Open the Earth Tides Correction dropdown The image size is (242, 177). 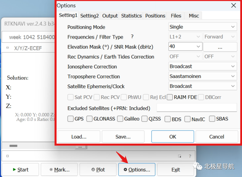220,56
